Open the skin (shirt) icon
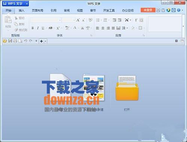 click(163, 10)
